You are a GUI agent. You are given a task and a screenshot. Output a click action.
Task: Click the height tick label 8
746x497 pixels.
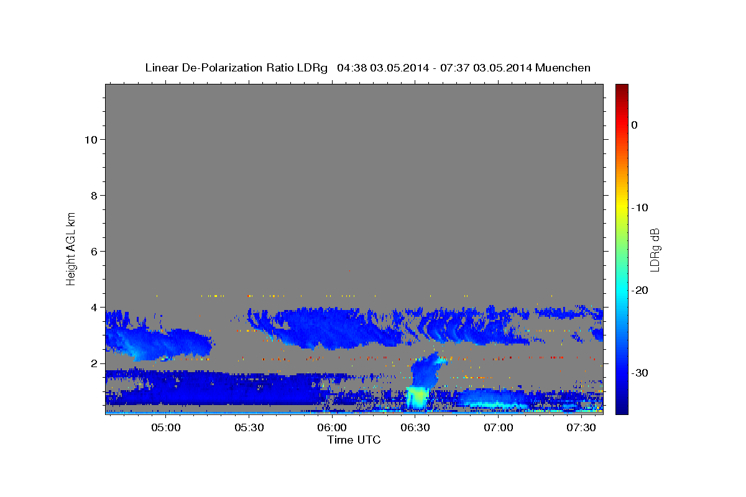tap(93, 195)
